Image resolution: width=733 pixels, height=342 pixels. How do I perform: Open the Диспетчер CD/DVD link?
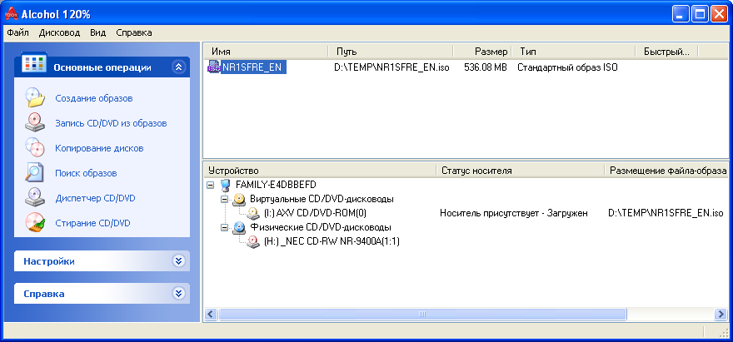95,198
